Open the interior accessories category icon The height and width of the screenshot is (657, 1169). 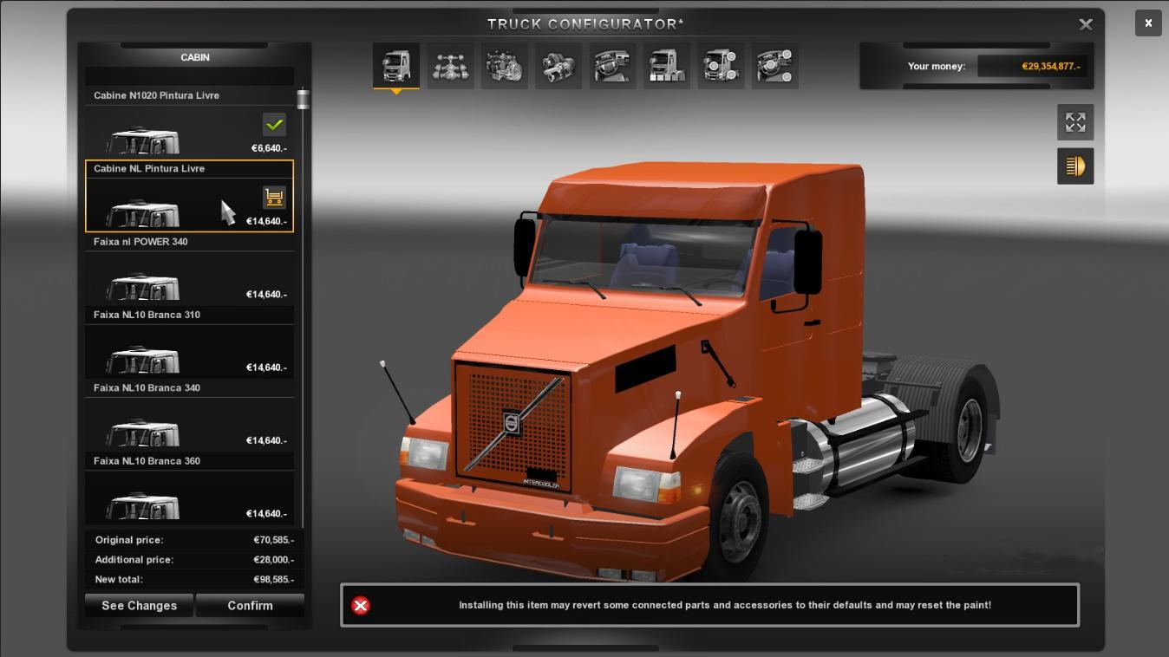[774, 66]
